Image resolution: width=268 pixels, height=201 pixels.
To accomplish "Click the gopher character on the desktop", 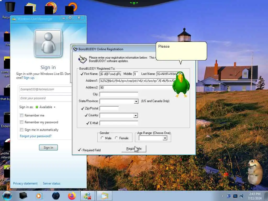I will coord(255,172).
